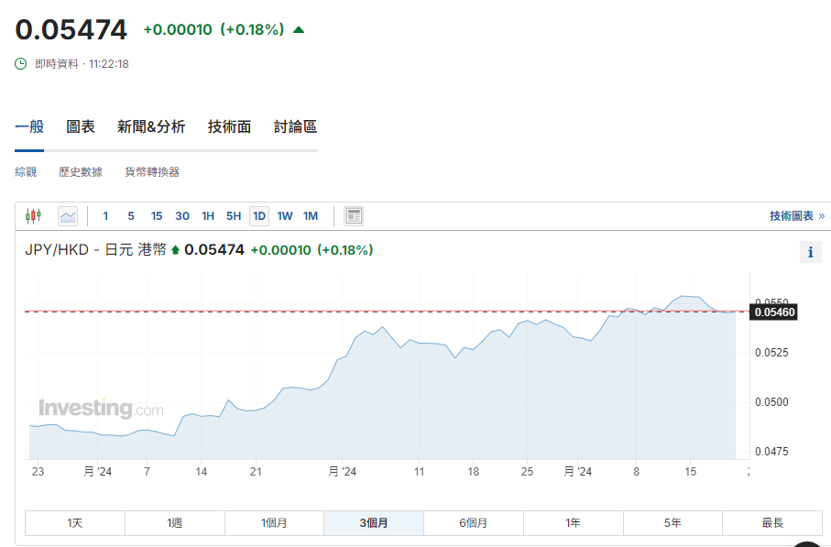Open the 新聞&分析 tab
Screen dimensions: 831x547
(151, 127)
